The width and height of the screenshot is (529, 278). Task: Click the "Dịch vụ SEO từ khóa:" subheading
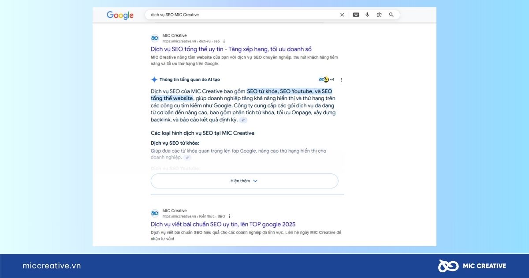(x=175, y=143)
